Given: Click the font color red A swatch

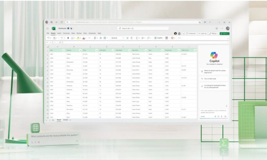Looking at the screenshot, I should coord(84,38).
